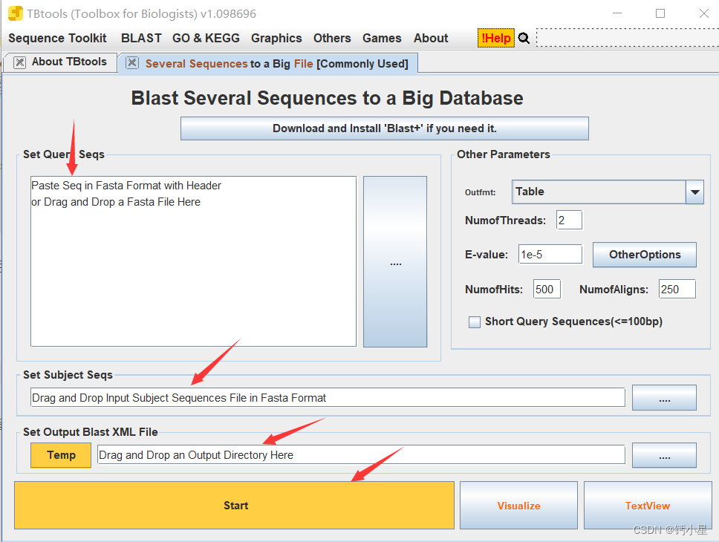
Task: Click the NumofAligns input field
Action: click(x=677, y=289)
